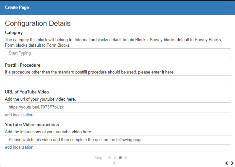235x167 pixels.
Task: Go back with the previous step arrow
Action: (x=226, y=163)
